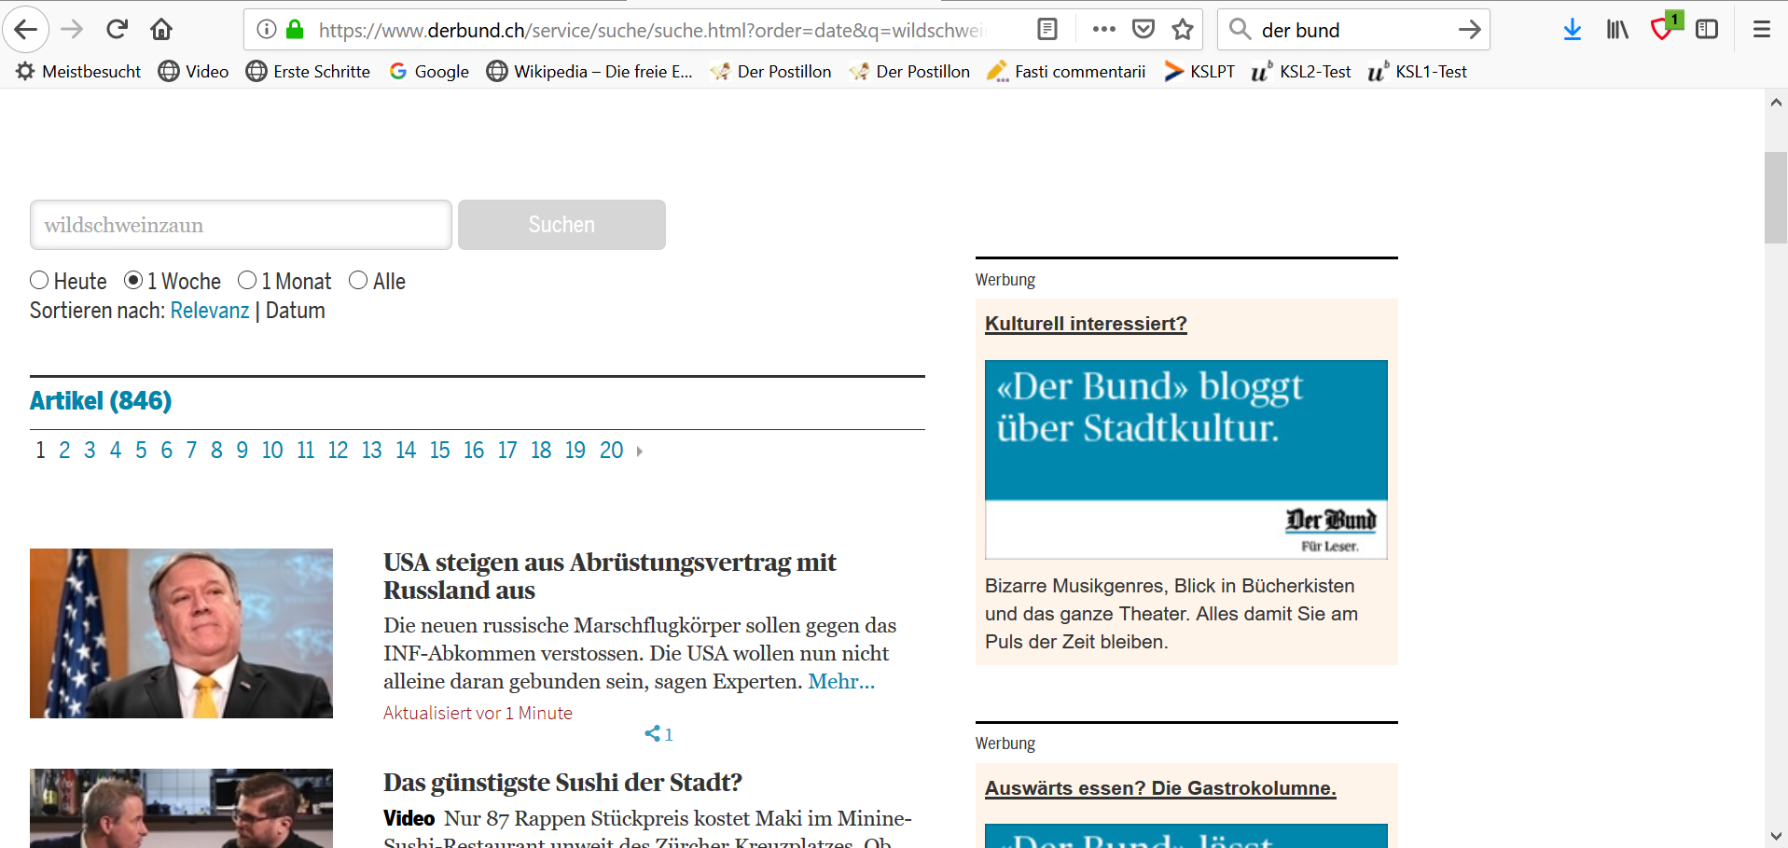Show site information icon in address bar
The image size is (1788, 848).
click(267, 30)
